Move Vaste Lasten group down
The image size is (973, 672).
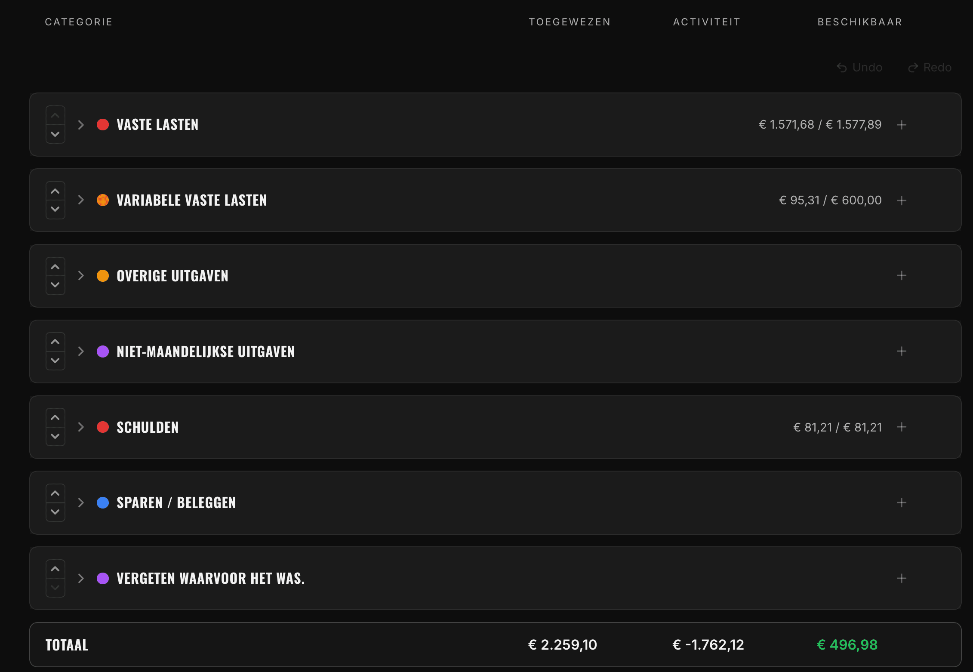coord(55,134)
